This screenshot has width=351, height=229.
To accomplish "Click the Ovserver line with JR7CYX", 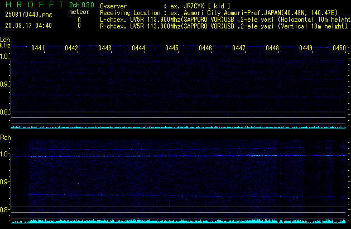I will point(165,6).
